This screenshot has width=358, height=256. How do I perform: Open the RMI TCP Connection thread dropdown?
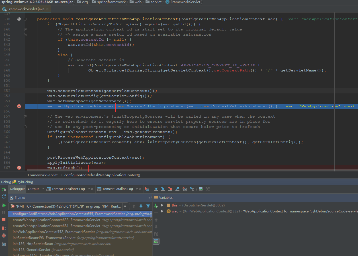pyautogui.click(x=125, y=206)
